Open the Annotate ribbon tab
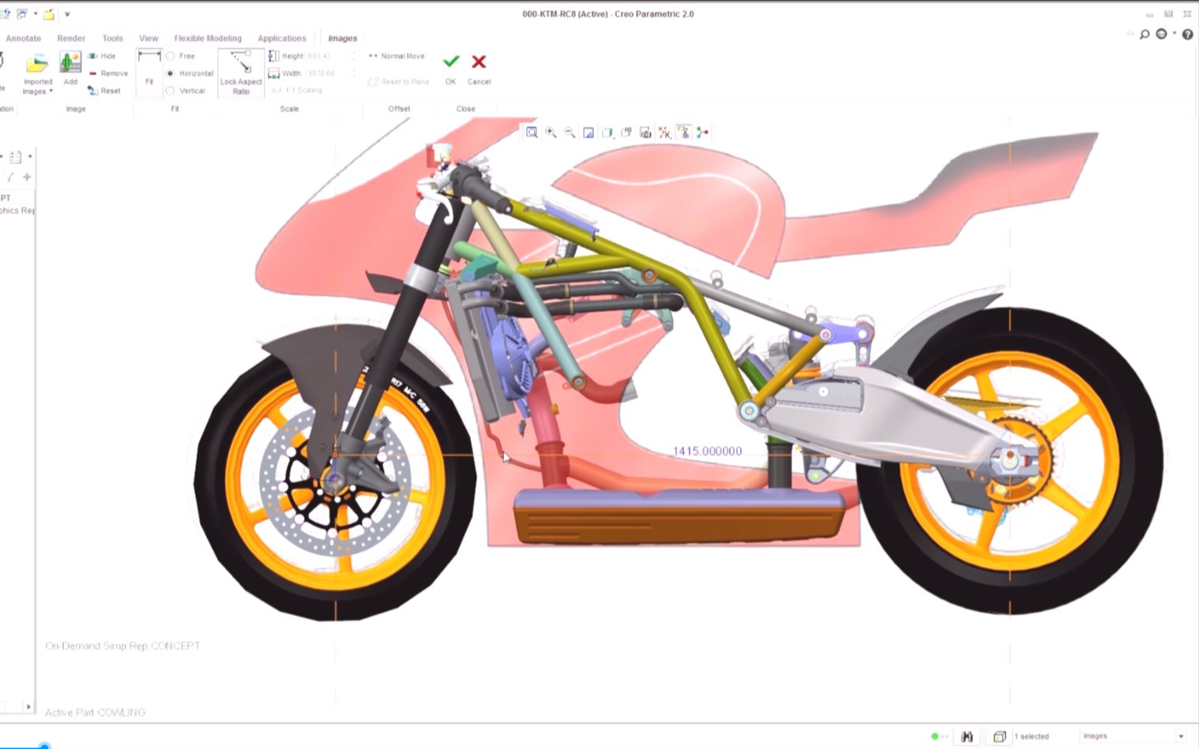 click(23, 38)
